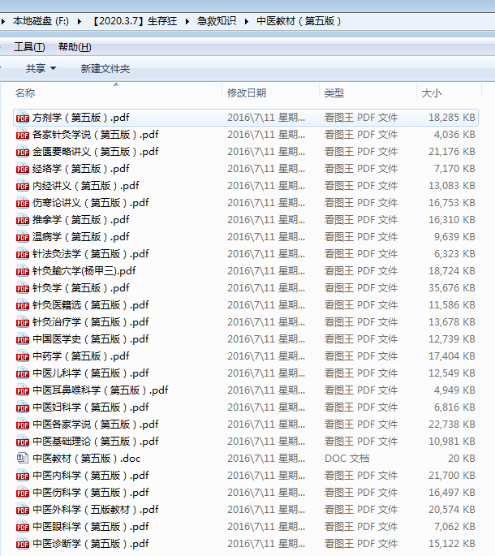Go to 【2020.3.7】生存狂 folder in path

pyautogui.click(x=133, y=21)
